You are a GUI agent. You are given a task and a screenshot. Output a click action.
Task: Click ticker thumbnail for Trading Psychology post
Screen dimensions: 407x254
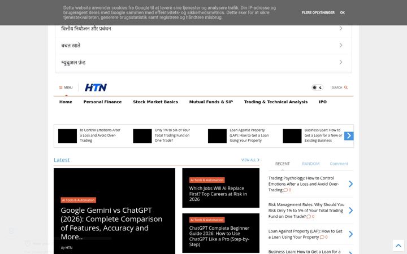click(67, 136)
